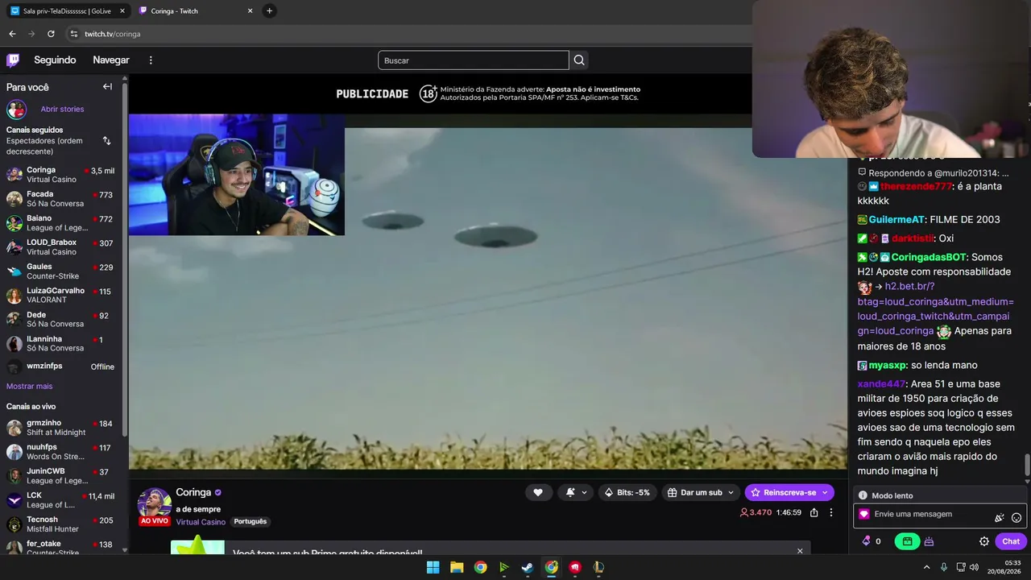The width and height of the screenshot is (1031, 580).
Task: Show hidden system tray icons
Action: [x=926, y=567]
